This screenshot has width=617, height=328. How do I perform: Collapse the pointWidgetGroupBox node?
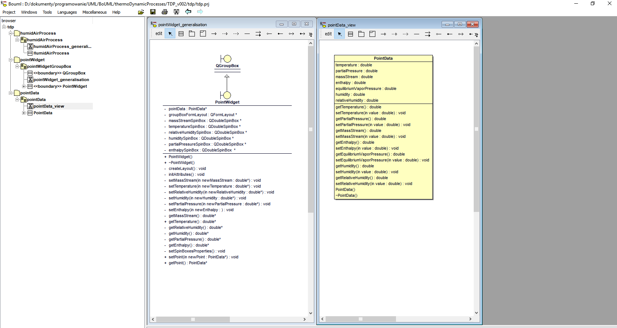[x=17, y=66]
